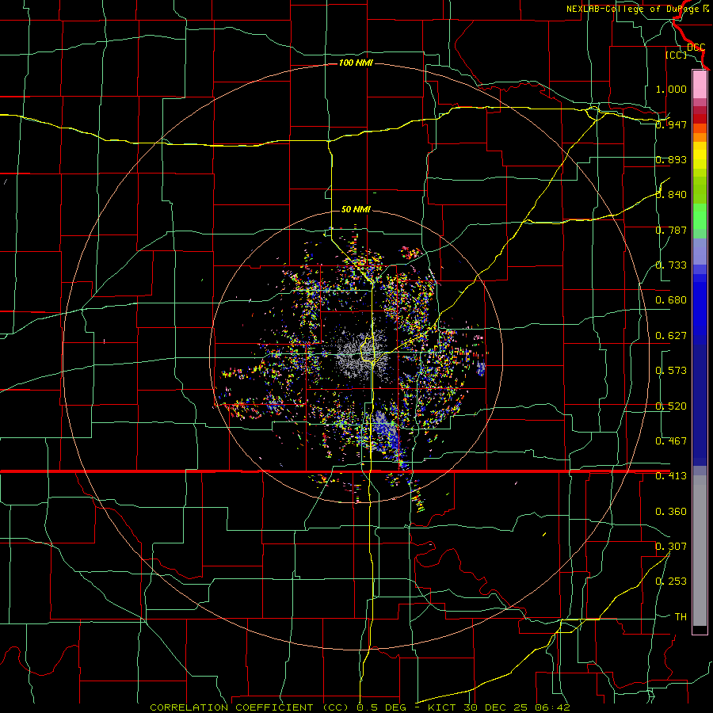
Task: Click the 0.520 legend value
Action: [x=671, y=406]
